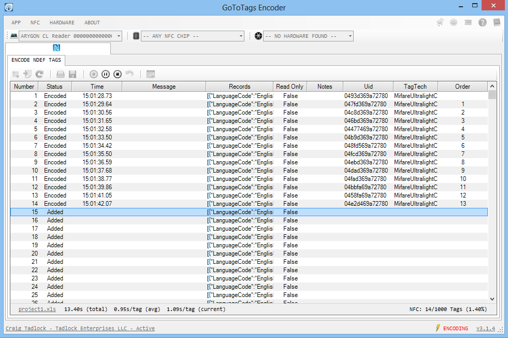Open the APP menu
Viewport: 508px width, 338px height.
pyautogui.click(x=16, y=23)
